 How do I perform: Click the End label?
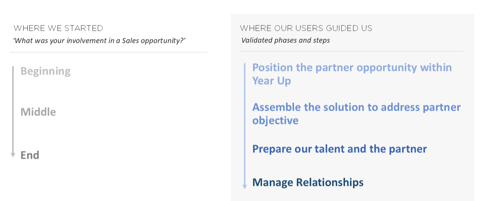click(30, 155)
